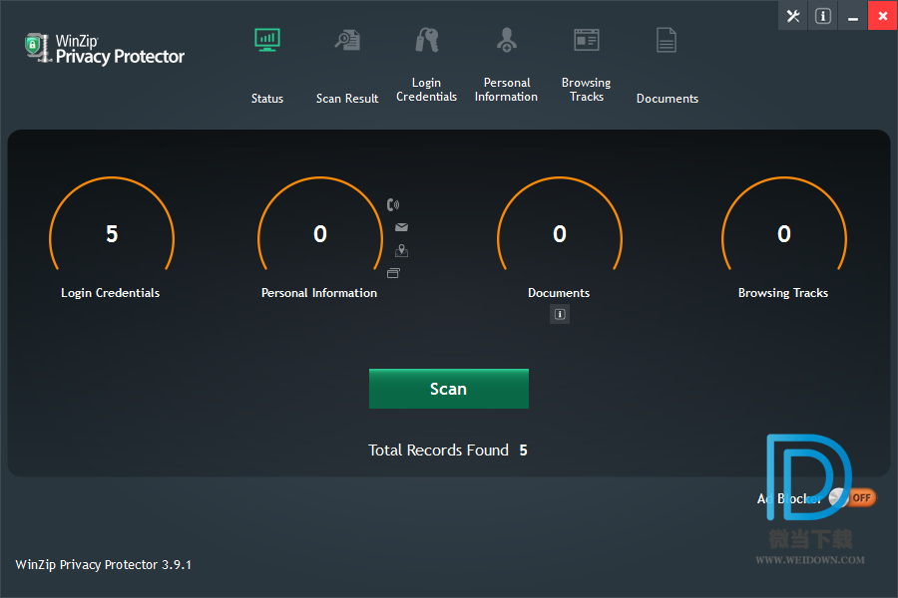This screenshot has height=598, width=898.
Task: Click the Personal Information person icon
Action: (507, 40)
